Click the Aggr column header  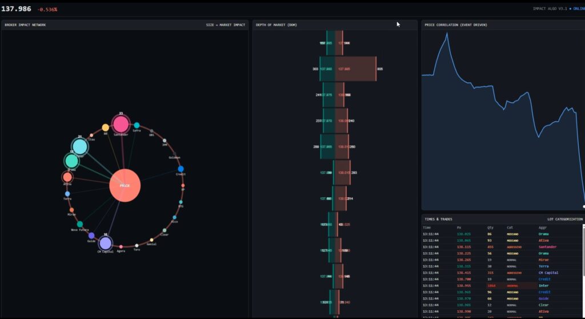click(542, 228)
